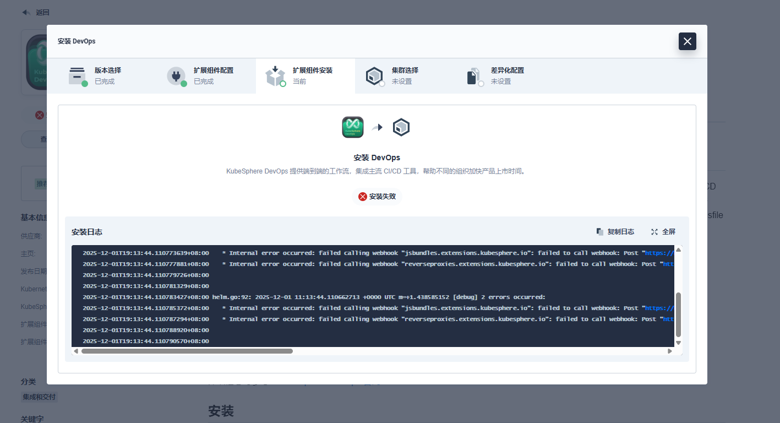Click the red error icon beside 安装失败

click(362, 197)
